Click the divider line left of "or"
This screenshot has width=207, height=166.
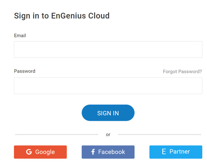point(56,135)
